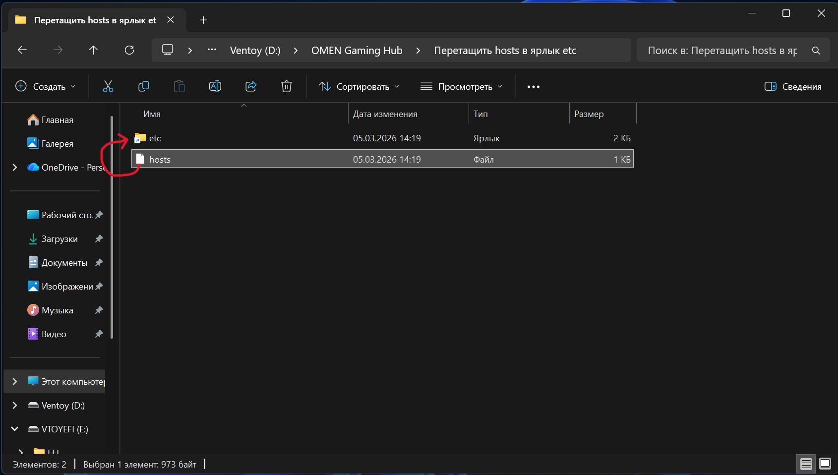Switch to large thumbnails view in status bar
This screenshot has width=838, height=475.
(x=825, y=464)
